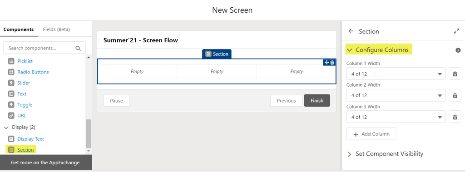
Task: Click the Finish button
Action: click(x=317, y=101)
